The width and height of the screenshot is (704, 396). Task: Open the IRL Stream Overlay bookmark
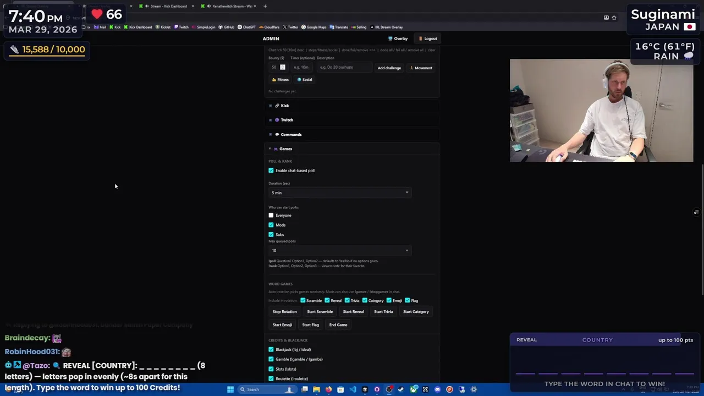[387, 27]
